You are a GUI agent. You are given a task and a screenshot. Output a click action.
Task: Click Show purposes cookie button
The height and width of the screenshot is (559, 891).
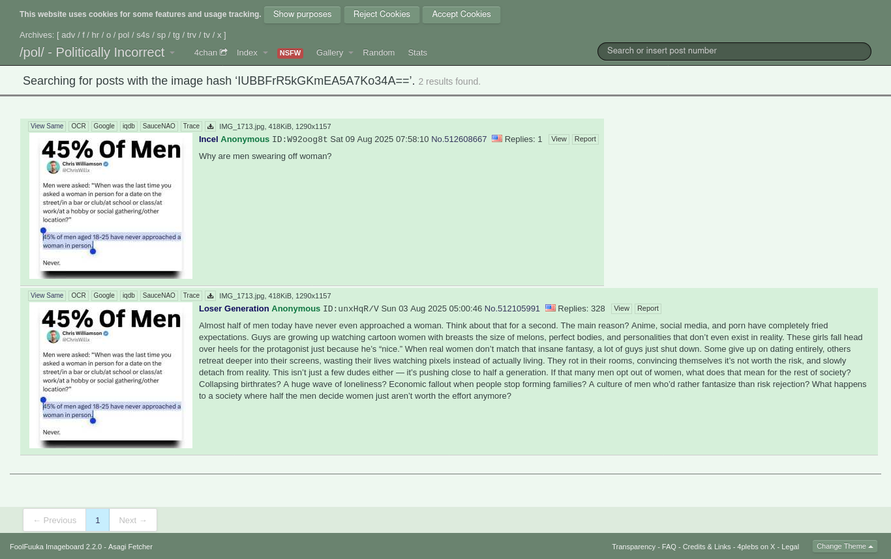pyautogui.click(x=302, y=14)
